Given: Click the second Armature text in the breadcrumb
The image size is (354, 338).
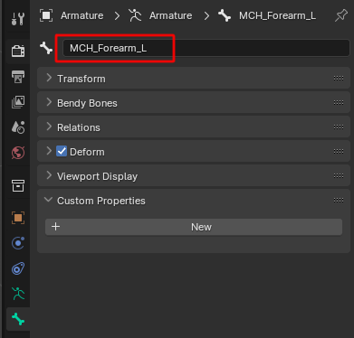Looking at the screenshot, I should coord(170,15).
